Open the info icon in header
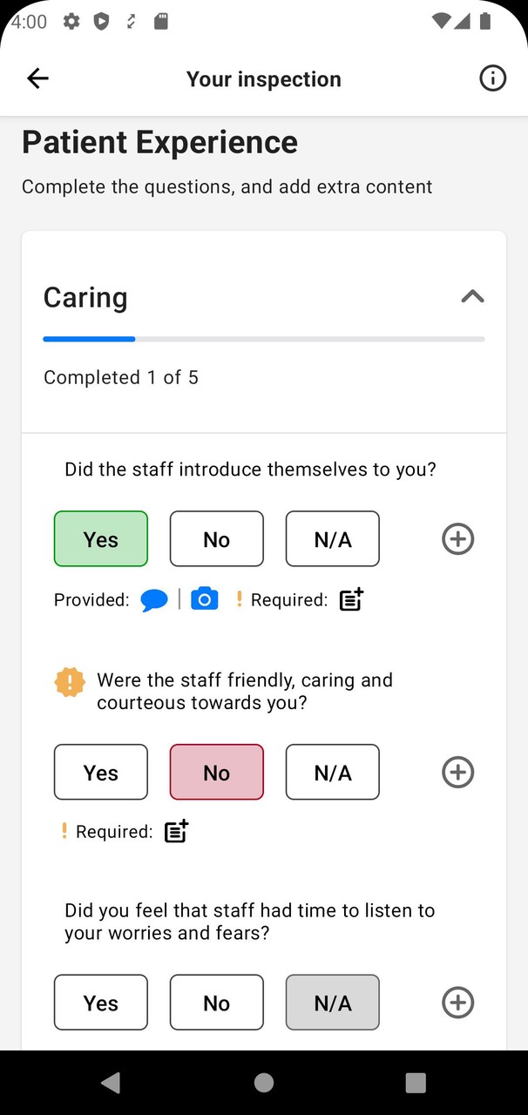 (x=492, y=79)
